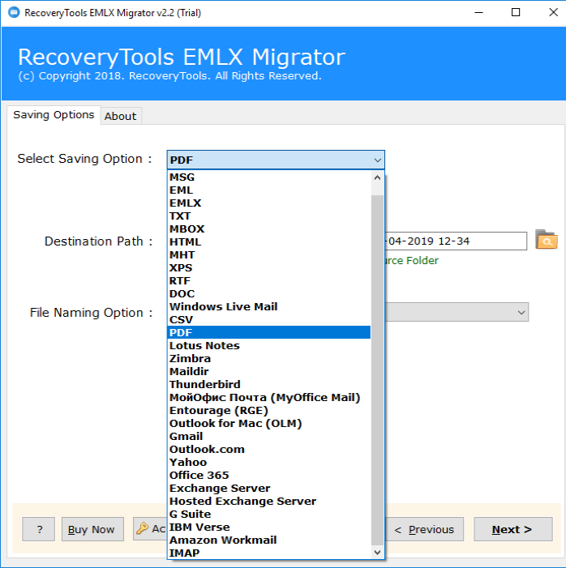
Task: Click the list scrollbar up arrow
Action: pyautogui.click(x=377, y=177)
